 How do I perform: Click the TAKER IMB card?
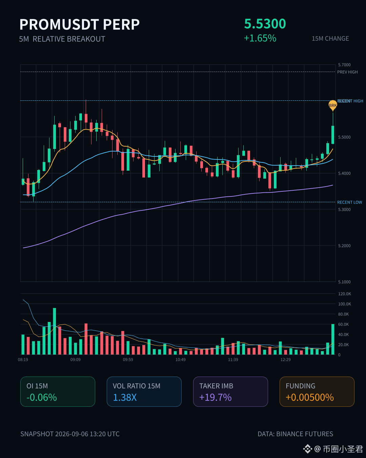(230, 392)
